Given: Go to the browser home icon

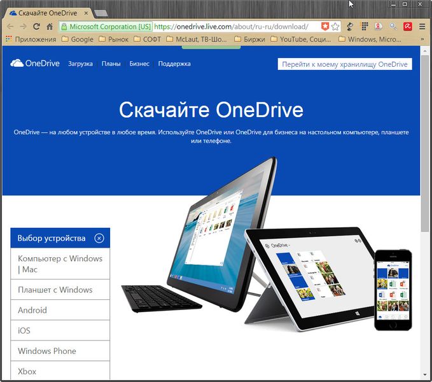Looking at the screenshot, I should coord(50,27).
